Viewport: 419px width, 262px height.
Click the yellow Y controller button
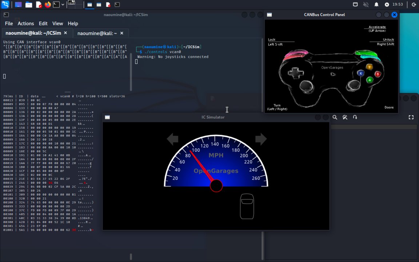[x=369, y=67]
